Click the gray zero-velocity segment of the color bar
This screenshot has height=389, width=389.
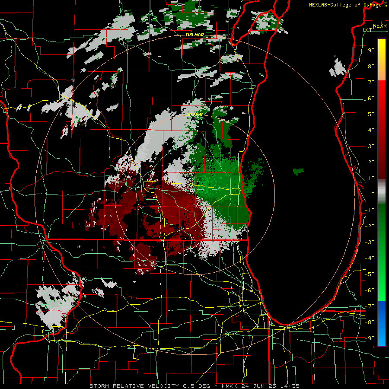382,191
